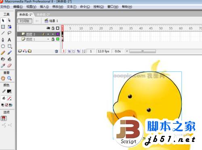Toggle visibility dot of 图层 2

pos(48,34)
